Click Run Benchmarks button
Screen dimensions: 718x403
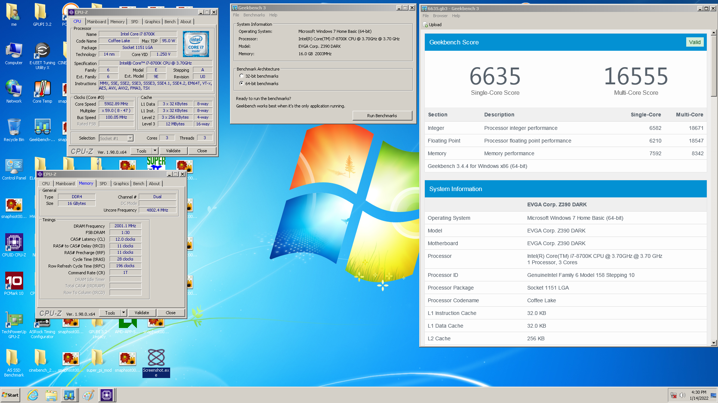382,116
